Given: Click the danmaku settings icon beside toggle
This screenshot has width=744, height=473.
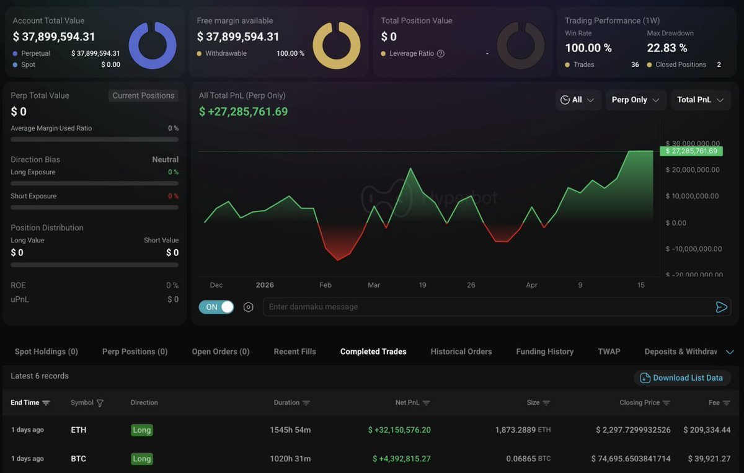Looking at the screenshot, I should pyautogui.click(x=249, y=307).
